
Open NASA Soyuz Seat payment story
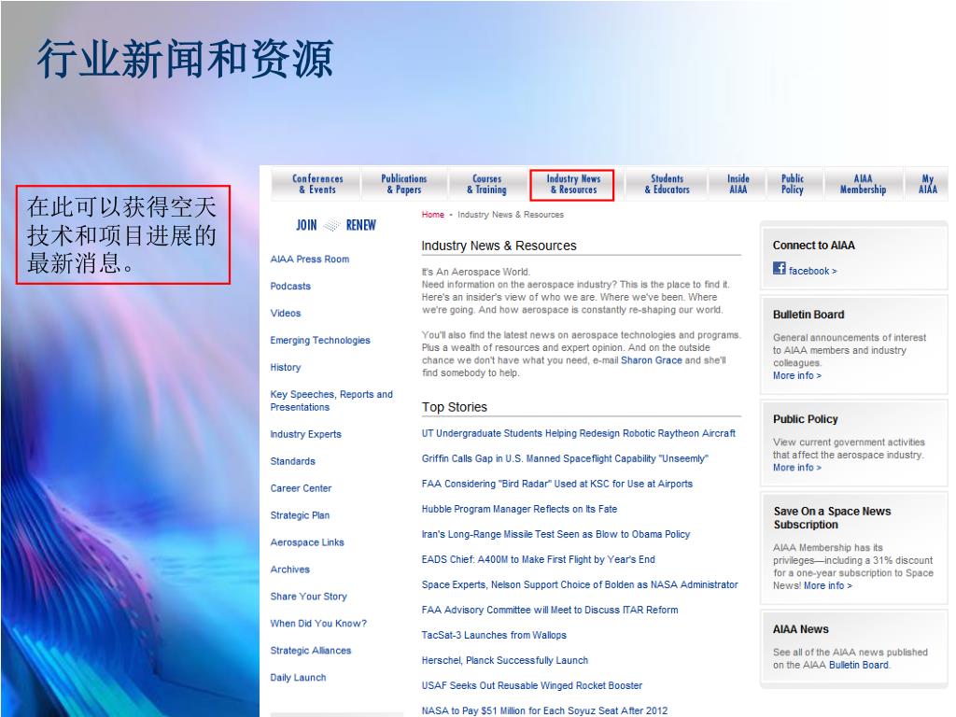pos(544,710)
